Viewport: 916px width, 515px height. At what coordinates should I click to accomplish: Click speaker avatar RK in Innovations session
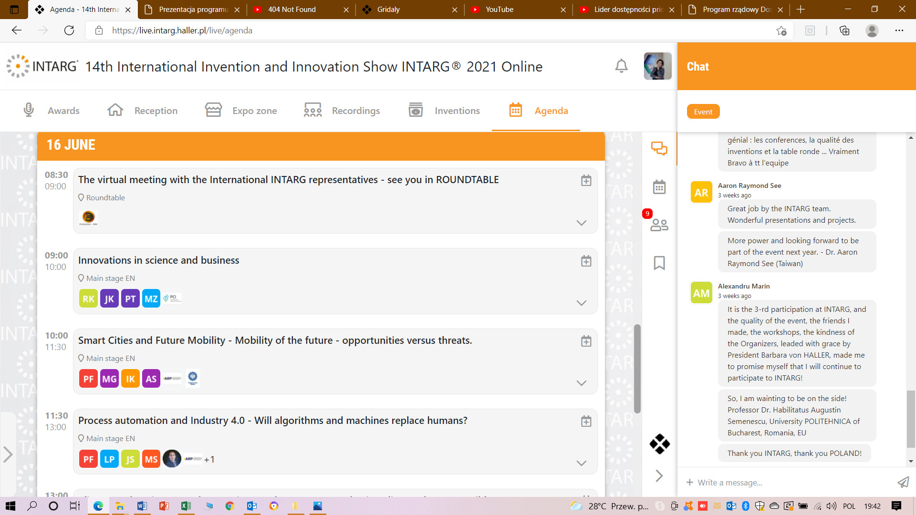point(88,299)
